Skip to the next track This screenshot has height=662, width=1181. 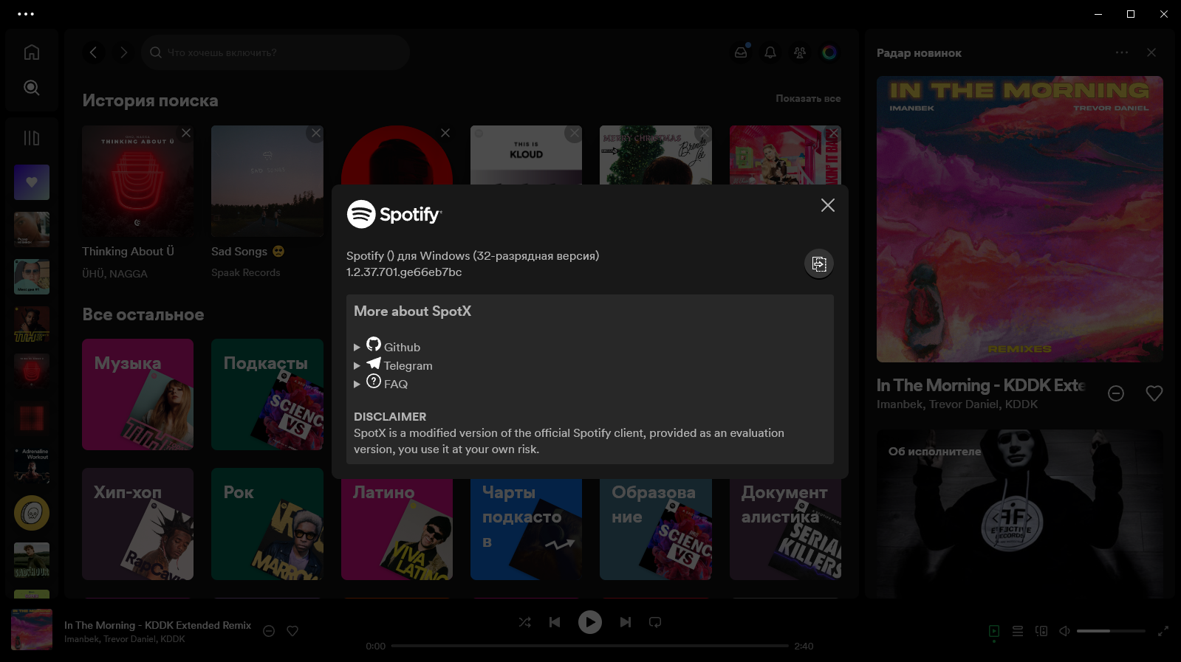click(626, 622)
